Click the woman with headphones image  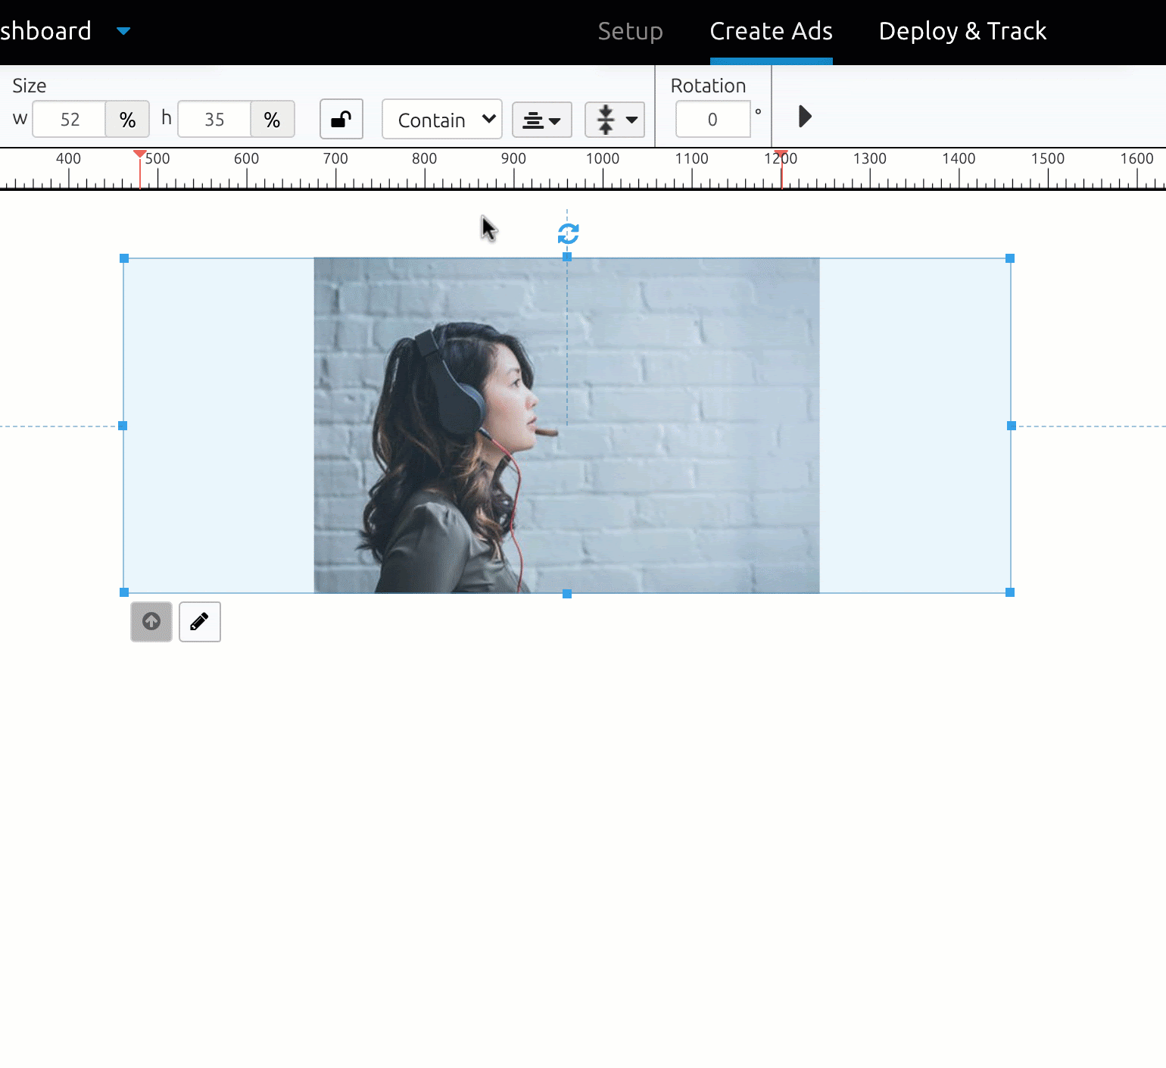coord(566,425)
